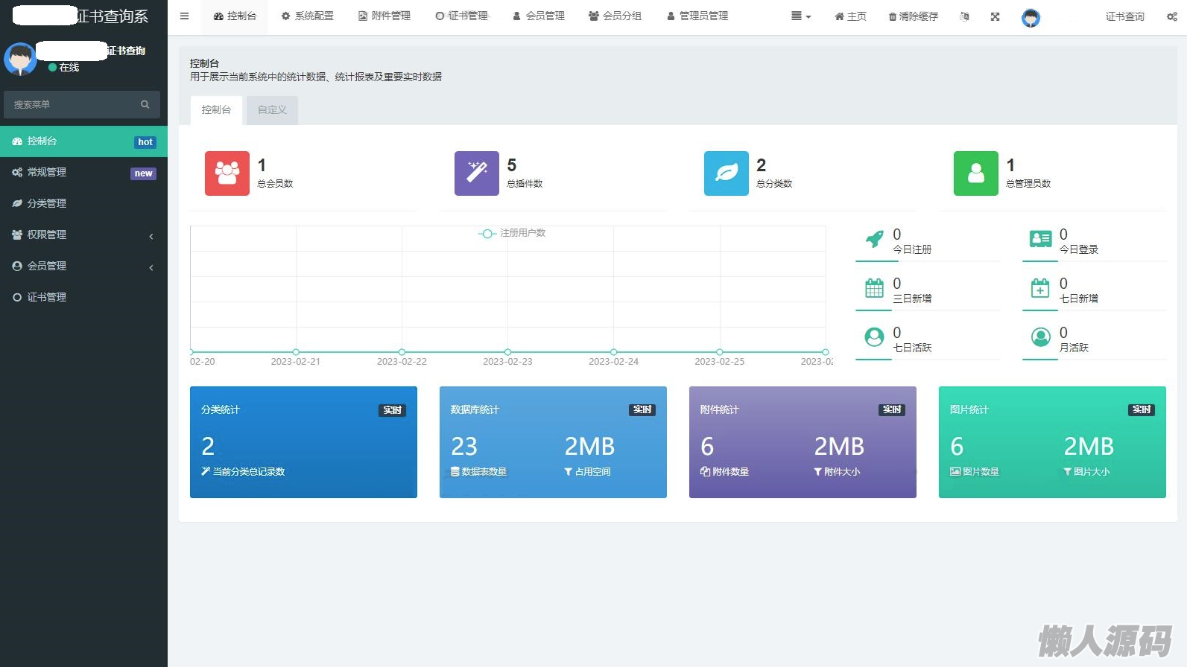The height and width of the screenshot is (667, 1187).
Task: Click 清除缓存 clear cache button
Action: point(913,16)
